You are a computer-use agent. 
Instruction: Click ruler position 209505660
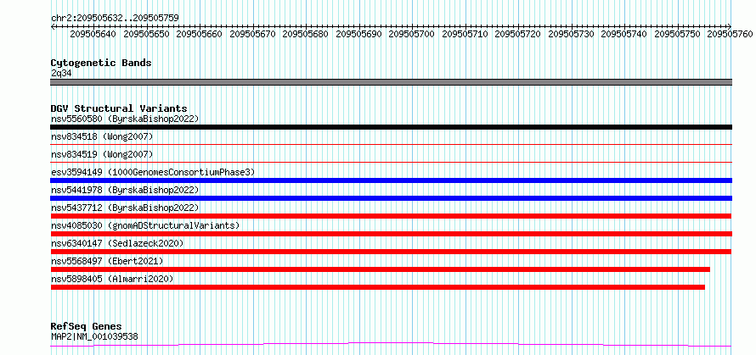point(199,34)
